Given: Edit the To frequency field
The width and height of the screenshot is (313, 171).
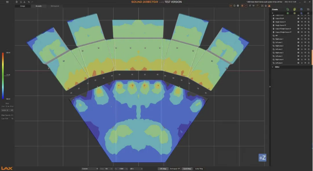Looking at the screenshot, I should (122, 169).
